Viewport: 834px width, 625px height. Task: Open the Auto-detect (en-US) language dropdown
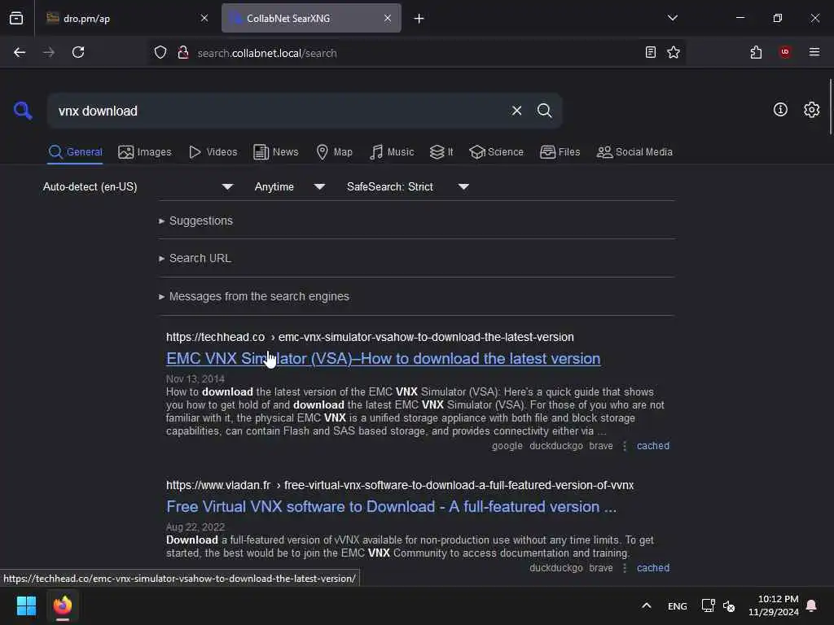(x=138, y=186)
